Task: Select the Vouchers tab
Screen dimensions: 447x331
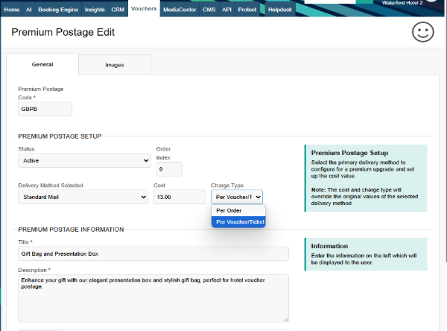Action: (x=144, y=9)
